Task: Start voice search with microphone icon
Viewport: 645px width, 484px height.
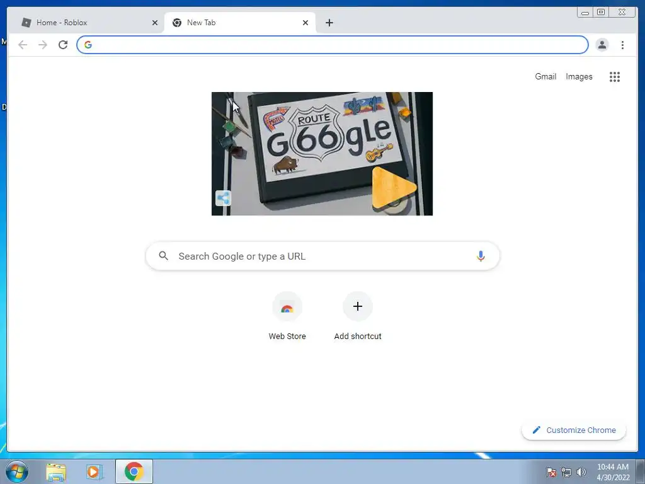Action: coord(481,256)
